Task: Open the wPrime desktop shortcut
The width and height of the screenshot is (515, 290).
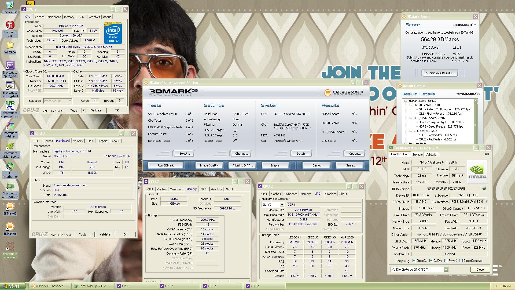Action: [x=10, y=126]
